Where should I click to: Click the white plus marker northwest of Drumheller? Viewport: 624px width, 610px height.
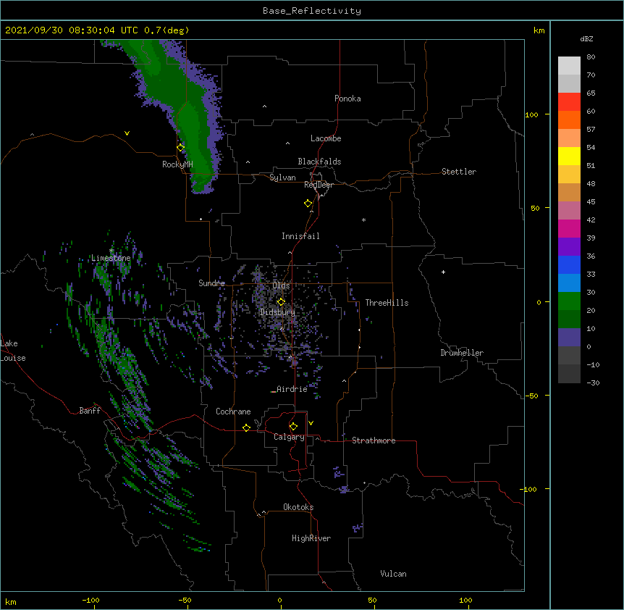coord(443,272)
